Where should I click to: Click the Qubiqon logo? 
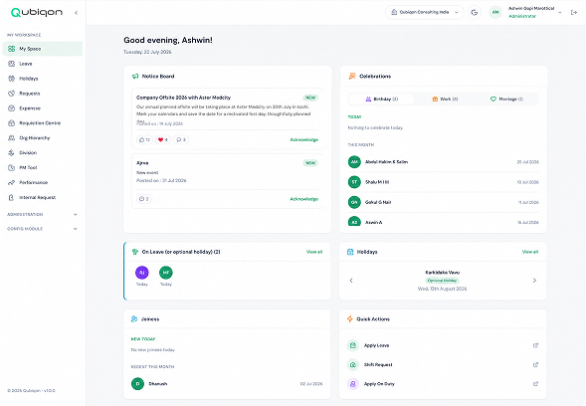tap(37, 12)
